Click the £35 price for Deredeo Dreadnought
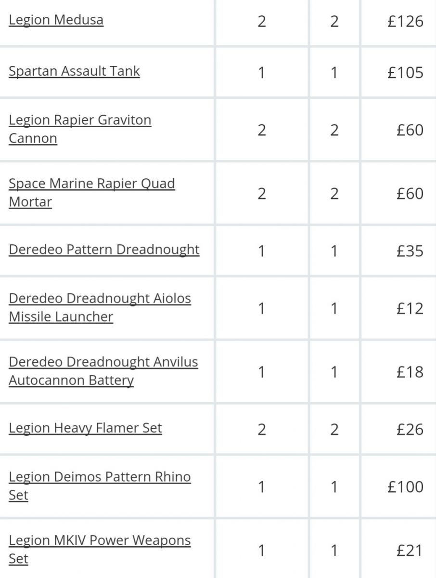 (x=410, y=251)
